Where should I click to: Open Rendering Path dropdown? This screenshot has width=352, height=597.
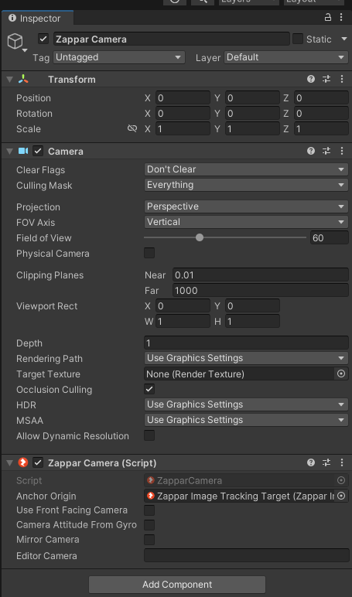pos(246,358)
